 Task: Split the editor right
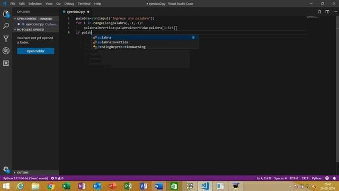[x=327, y=12]
